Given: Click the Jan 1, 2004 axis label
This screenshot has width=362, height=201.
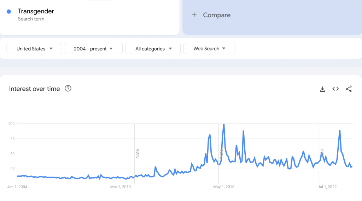Looking at the screenshot, I should (17, 187).
